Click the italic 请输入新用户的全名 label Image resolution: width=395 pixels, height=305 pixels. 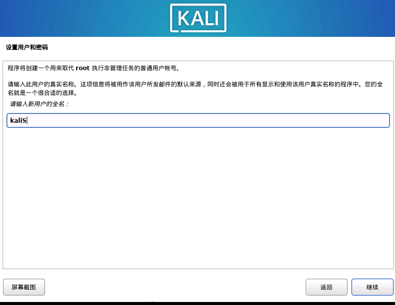click(x=39, y=104)
